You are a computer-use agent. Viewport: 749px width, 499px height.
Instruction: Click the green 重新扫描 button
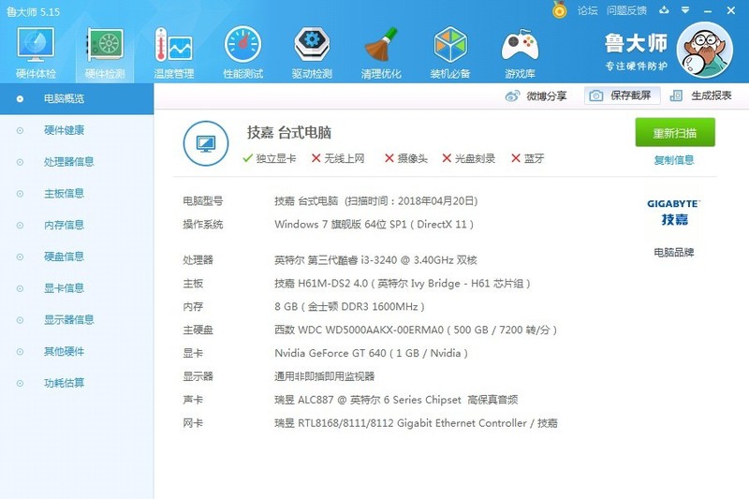674,132
